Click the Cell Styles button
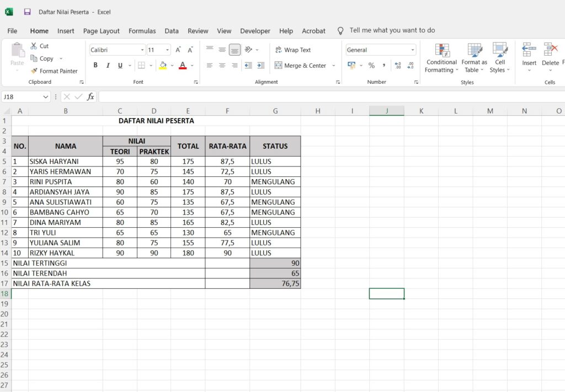 500,58
